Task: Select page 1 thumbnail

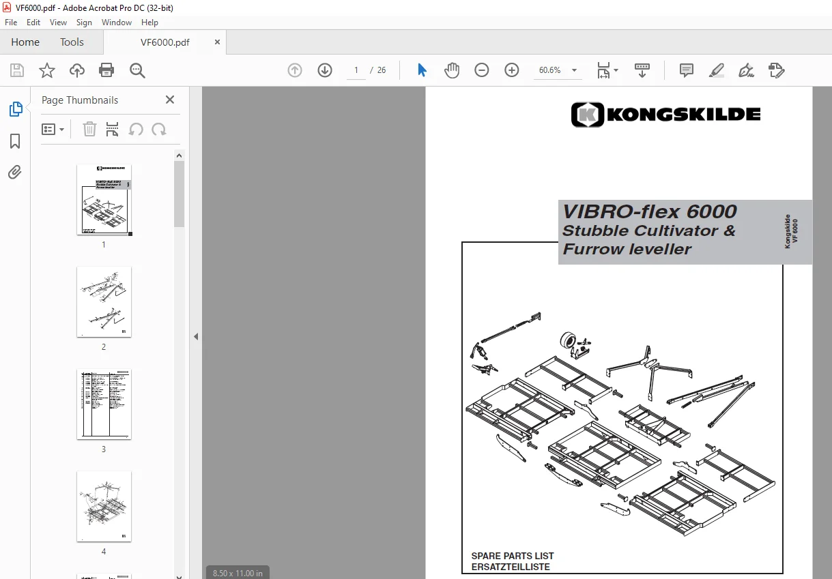Action: 104,200
